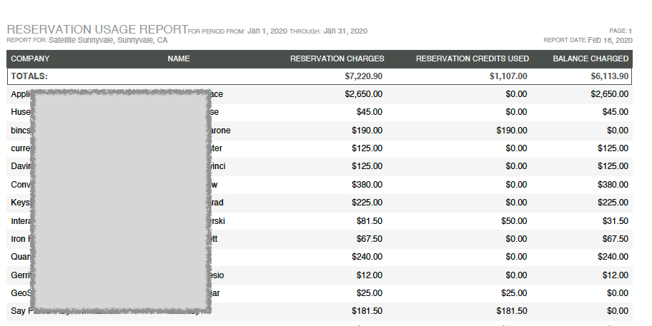The image size is (652, 326).
Task: Click $2,650.00 in the Reservation Charges column
Action: coord(363,94)
